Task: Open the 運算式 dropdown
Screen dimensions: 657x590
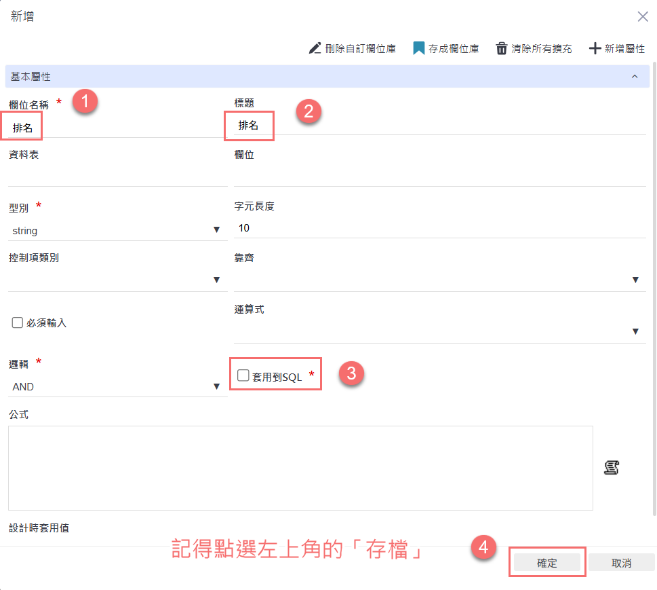Action: point(439,331)
